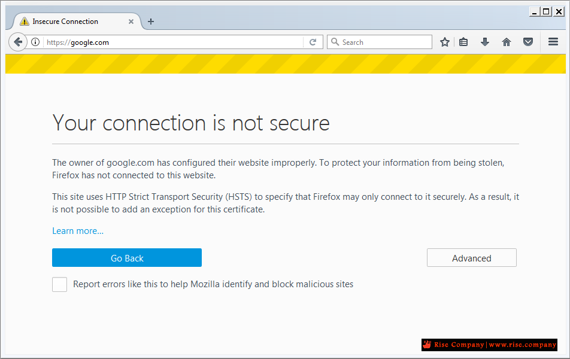Image resolution: width=570 pixels, height=359 pixels.
Task: Click the paragraph about HTTP Strict Transport Security
Action: [x=286, y=203]
